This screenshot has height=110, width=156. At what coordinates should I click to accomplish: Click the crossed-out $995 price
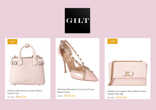(x=60, y=96)
